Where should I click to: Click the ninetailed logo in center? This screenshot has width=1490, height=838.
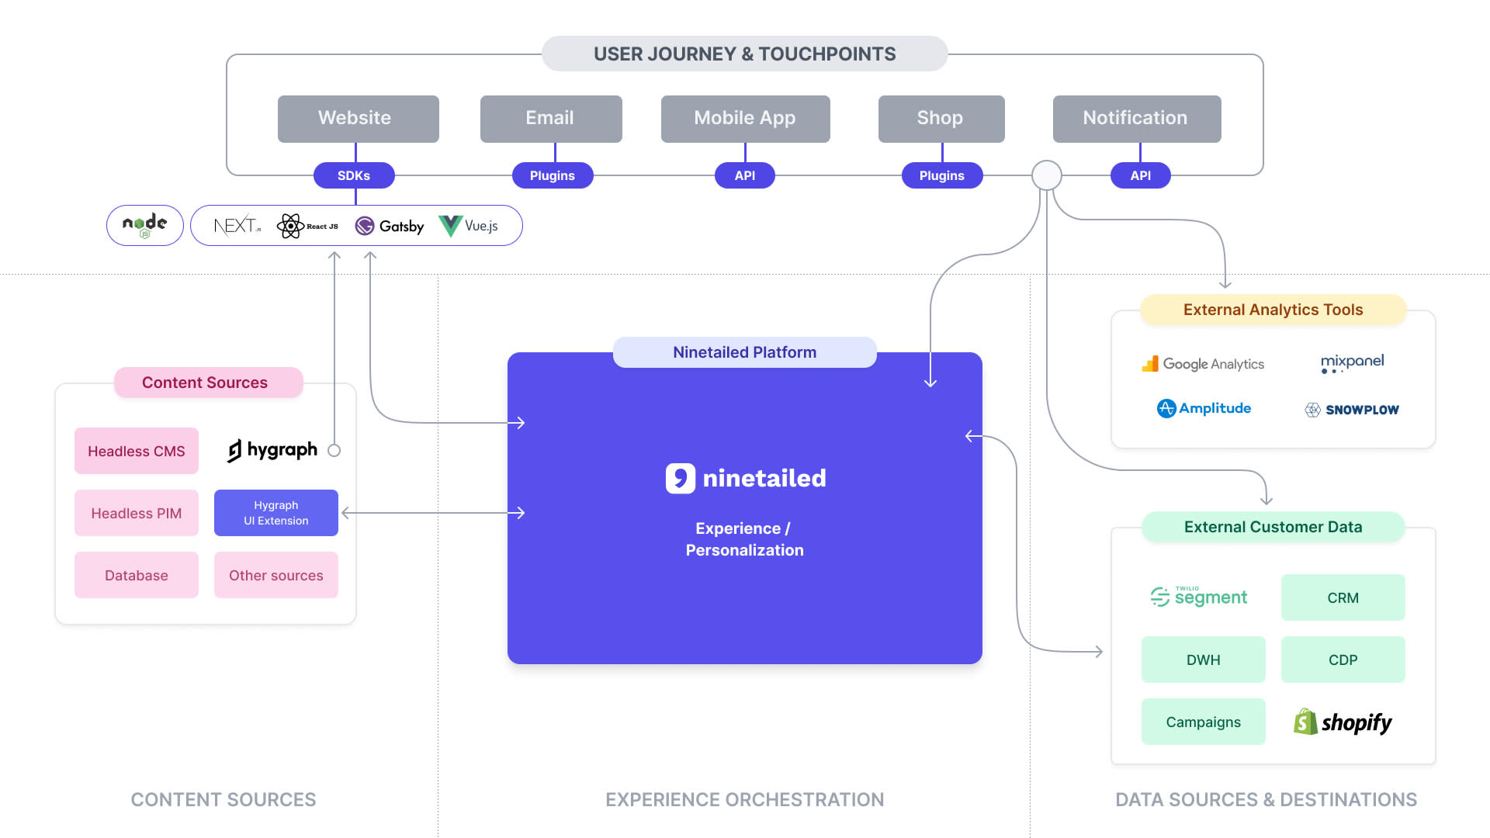[745, 478]
